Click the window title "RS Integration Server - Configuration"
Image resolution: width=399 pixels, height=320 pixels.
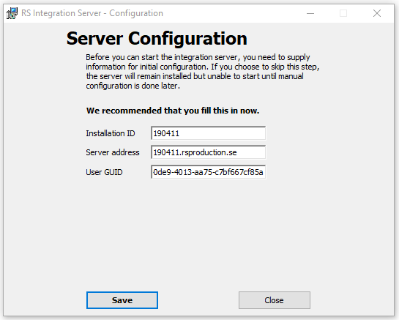92,13
